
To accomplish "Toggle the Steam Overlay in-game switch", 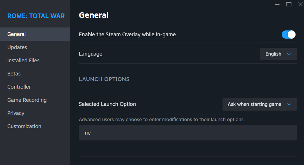I will coord(289,35).
